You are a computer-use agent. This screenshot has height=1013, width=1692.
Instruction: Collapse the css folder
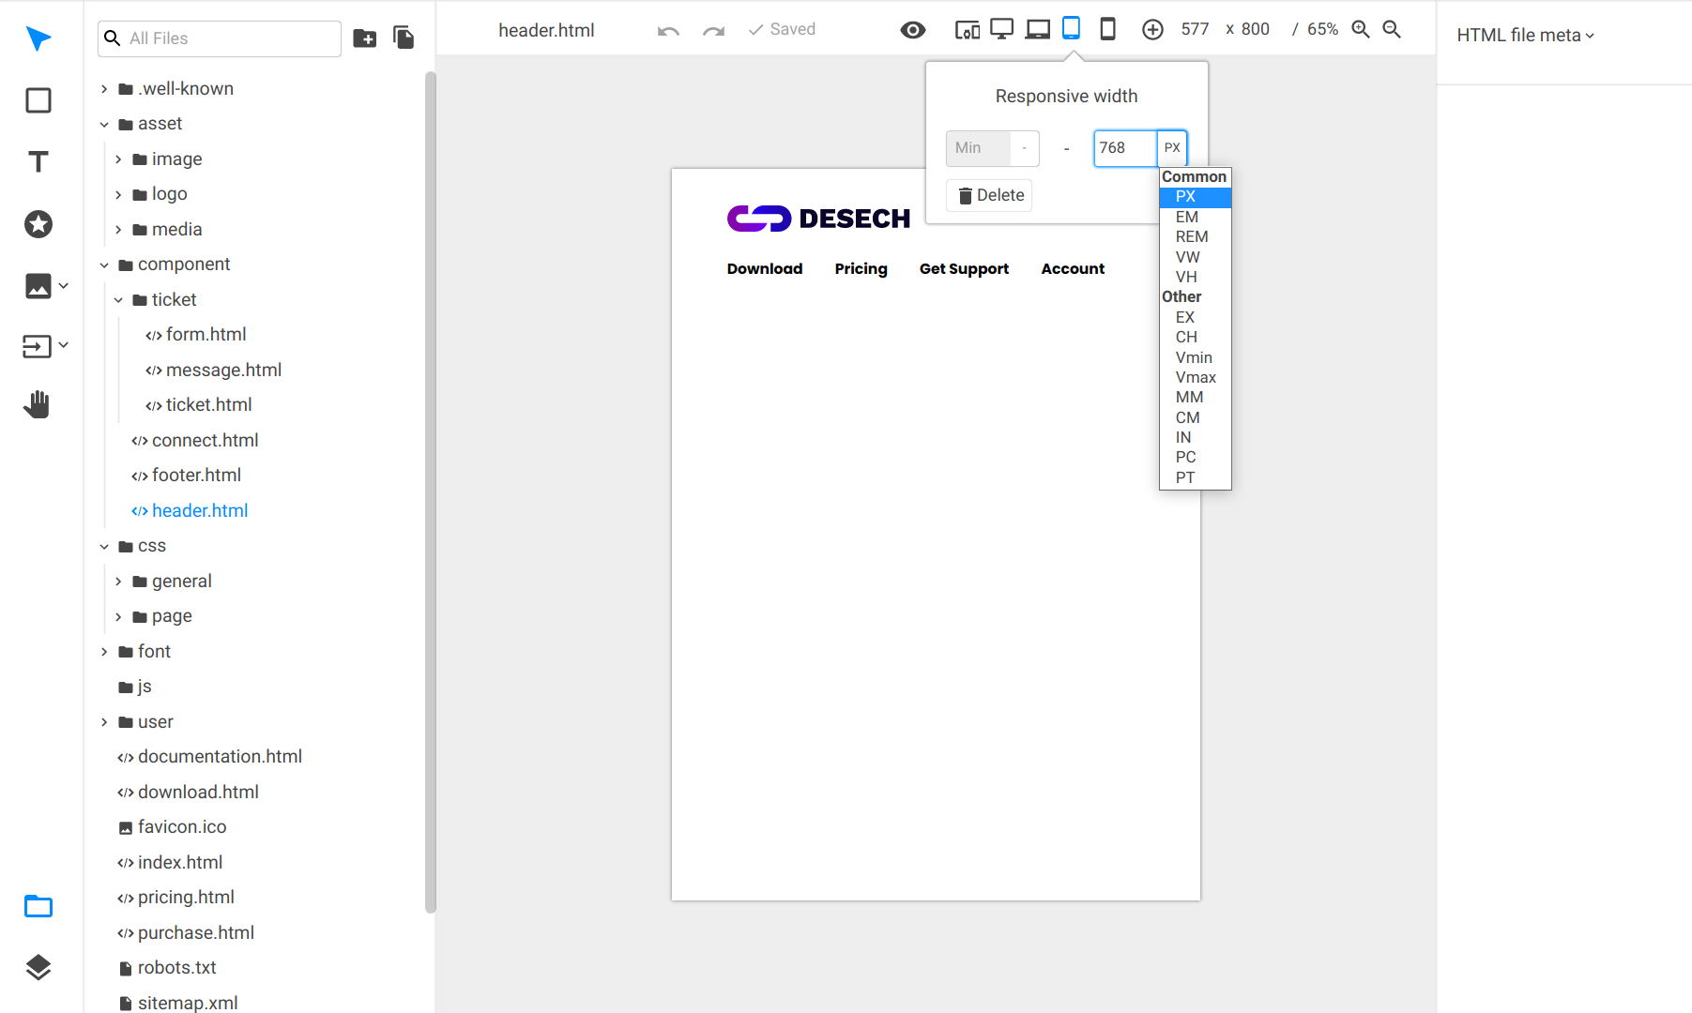click(104, 547)
